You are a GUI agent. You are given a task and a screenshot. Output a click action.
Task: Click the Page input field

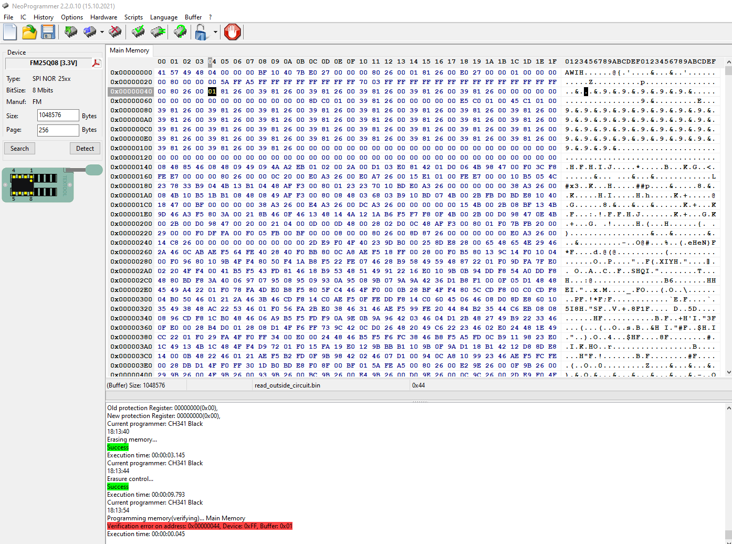(58, 130)
